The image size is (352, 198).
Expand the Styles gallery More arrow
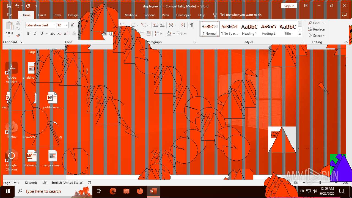(x=300, y=34)
